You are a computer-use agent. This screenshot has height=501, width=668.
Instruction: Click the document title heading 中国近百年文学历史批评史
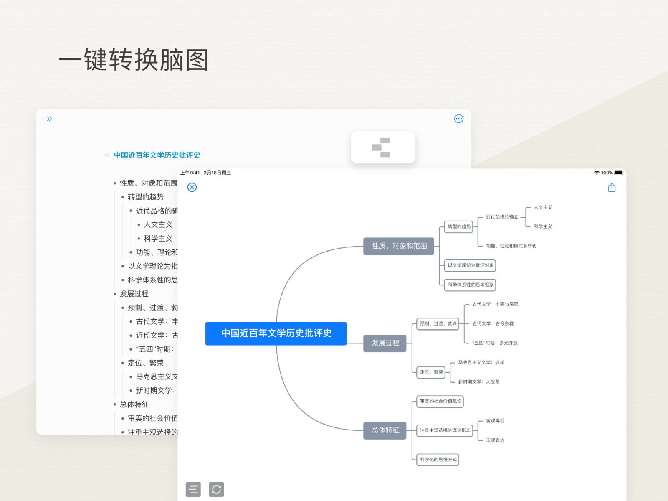157,155
